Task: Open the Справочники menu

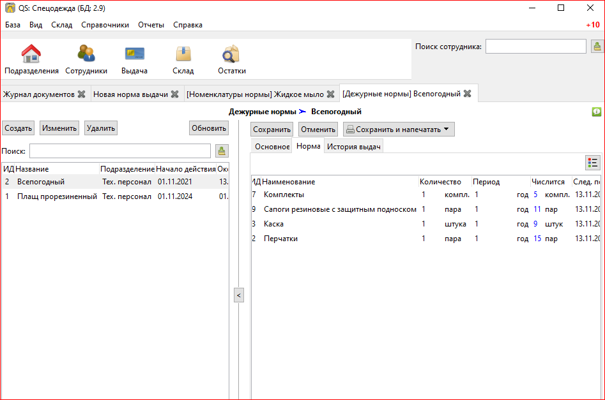Action: 105,25
